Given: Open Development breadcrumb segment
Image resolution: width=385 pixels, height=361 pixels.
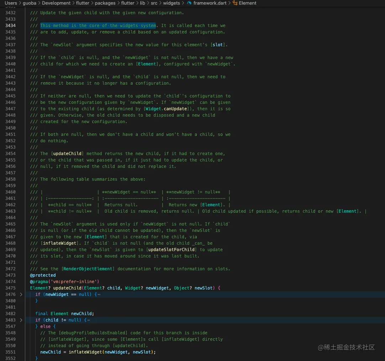Looking at the screenshot, I should (56, 3).
